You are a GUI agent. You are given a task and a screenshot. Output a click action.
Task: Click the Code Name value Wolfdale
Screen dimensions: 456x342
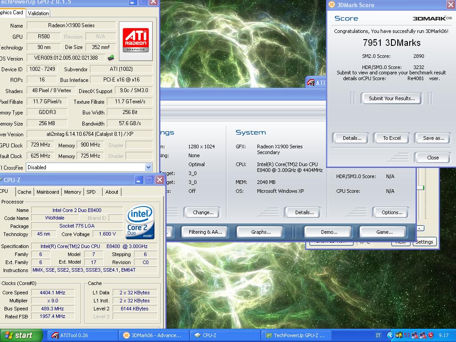pos(55,218)
